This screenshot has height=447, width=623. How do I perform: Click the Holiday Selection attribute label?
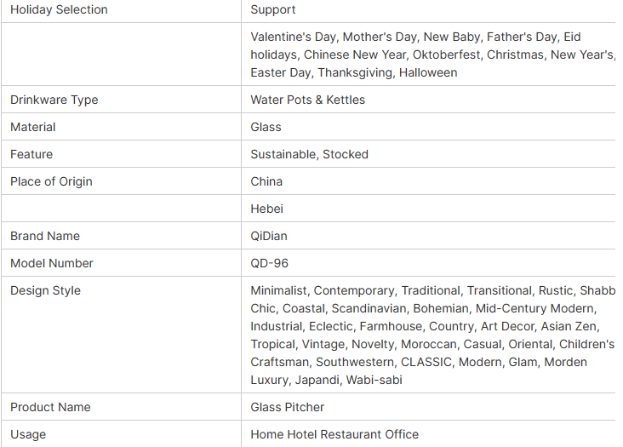click(59, 9)
